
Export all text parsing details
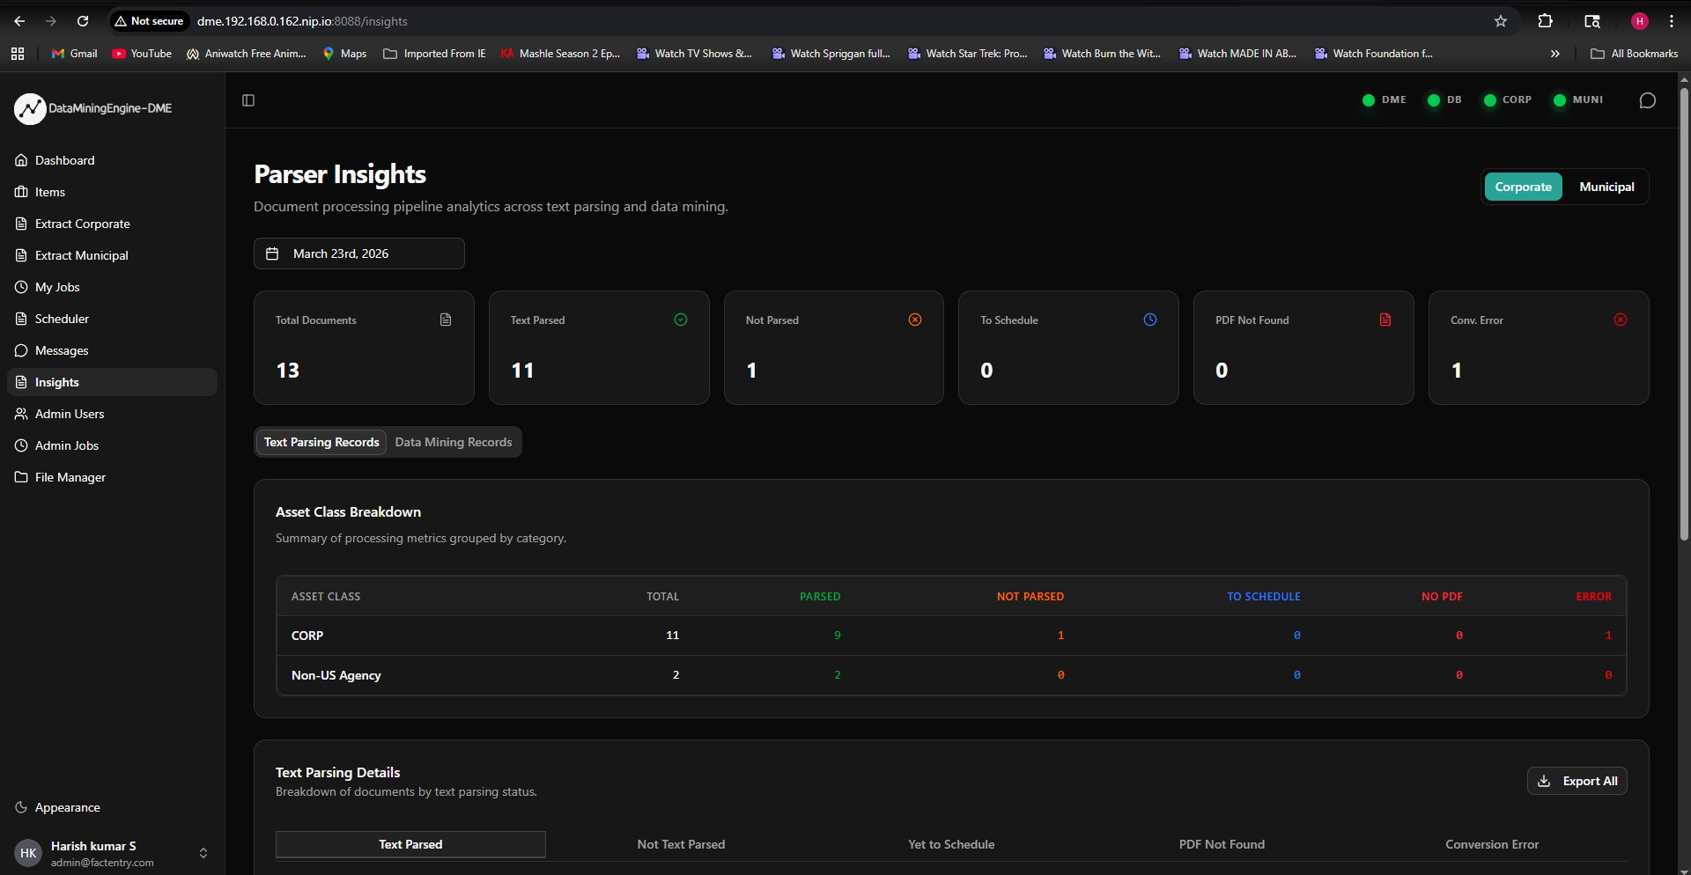pyautogui.click(x=1577, y=781)
